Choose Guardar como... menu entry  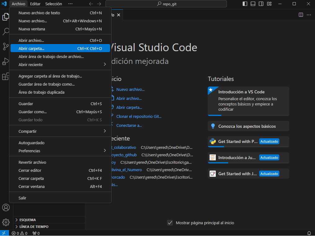60,112
